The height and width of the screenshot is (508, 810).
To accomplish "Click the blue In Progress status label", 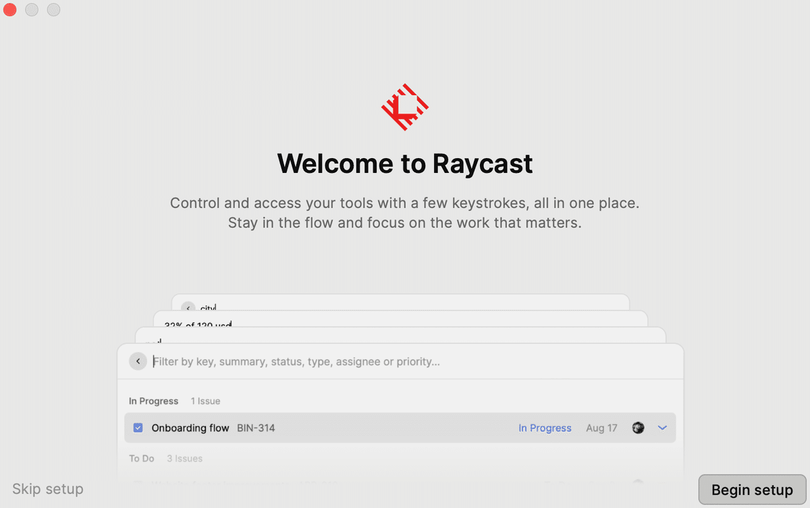I will pos(545,428).
